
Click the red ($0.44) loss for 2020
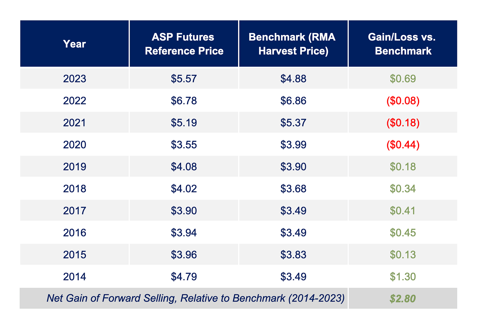[403, 145]
